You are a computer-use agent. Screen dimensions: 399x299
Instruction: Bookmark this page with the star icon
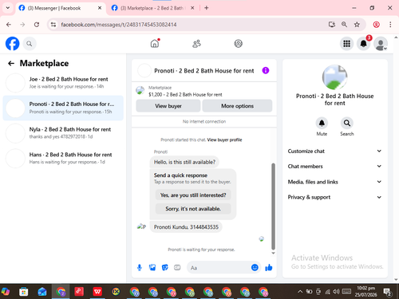(357, 25)
